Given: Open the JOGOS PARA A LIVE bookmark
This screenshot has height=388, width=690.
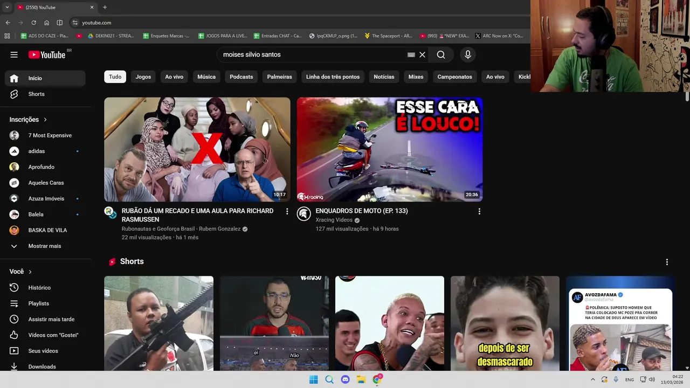Looking at the screenshot, I should [222, 36].
